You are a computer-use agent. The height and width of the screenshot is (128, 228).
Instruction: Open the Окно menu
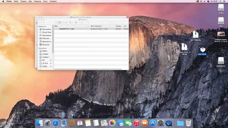click(45, 1)
